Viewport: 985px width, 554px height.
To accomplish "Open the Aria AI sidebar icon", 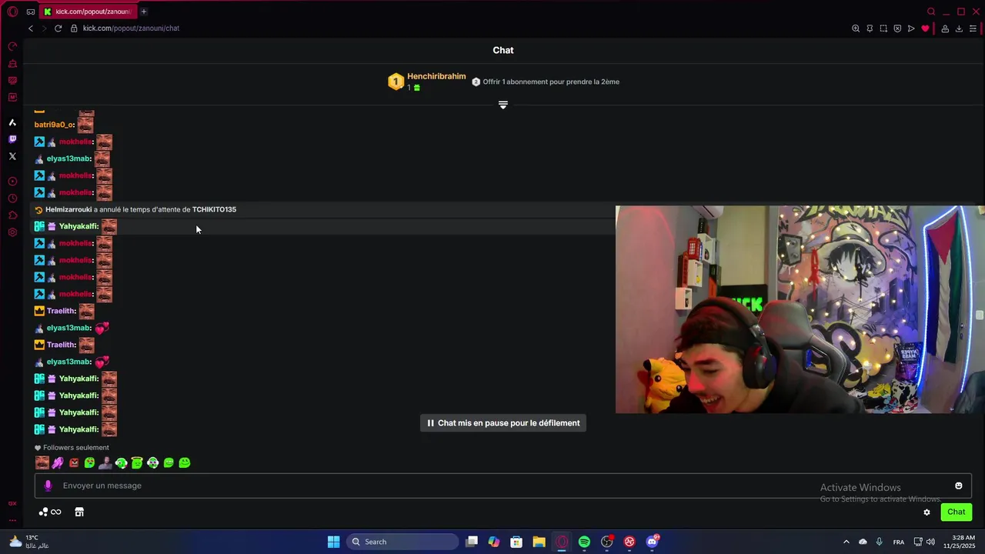I will (12, 122).
